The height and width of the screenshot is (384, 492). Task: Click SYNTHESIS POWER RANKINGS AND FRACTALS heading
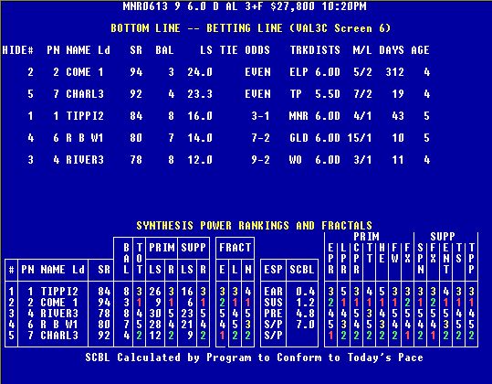point(254,226)
